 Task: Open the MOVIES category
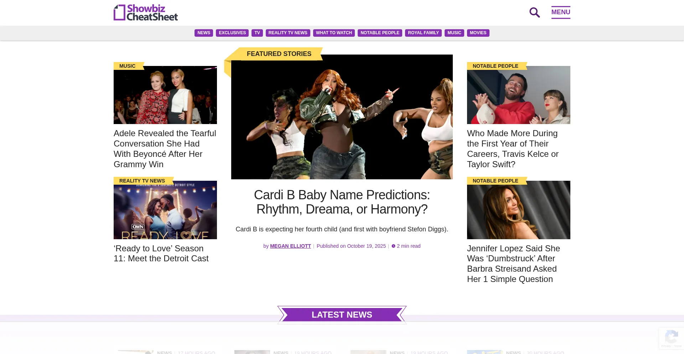[478, 33]
